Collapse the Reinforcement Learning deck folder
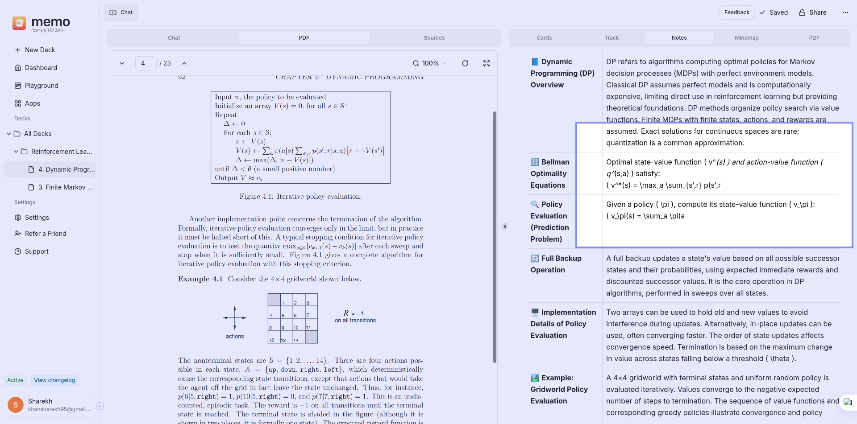The image size is (857, 424). (16, 152)
